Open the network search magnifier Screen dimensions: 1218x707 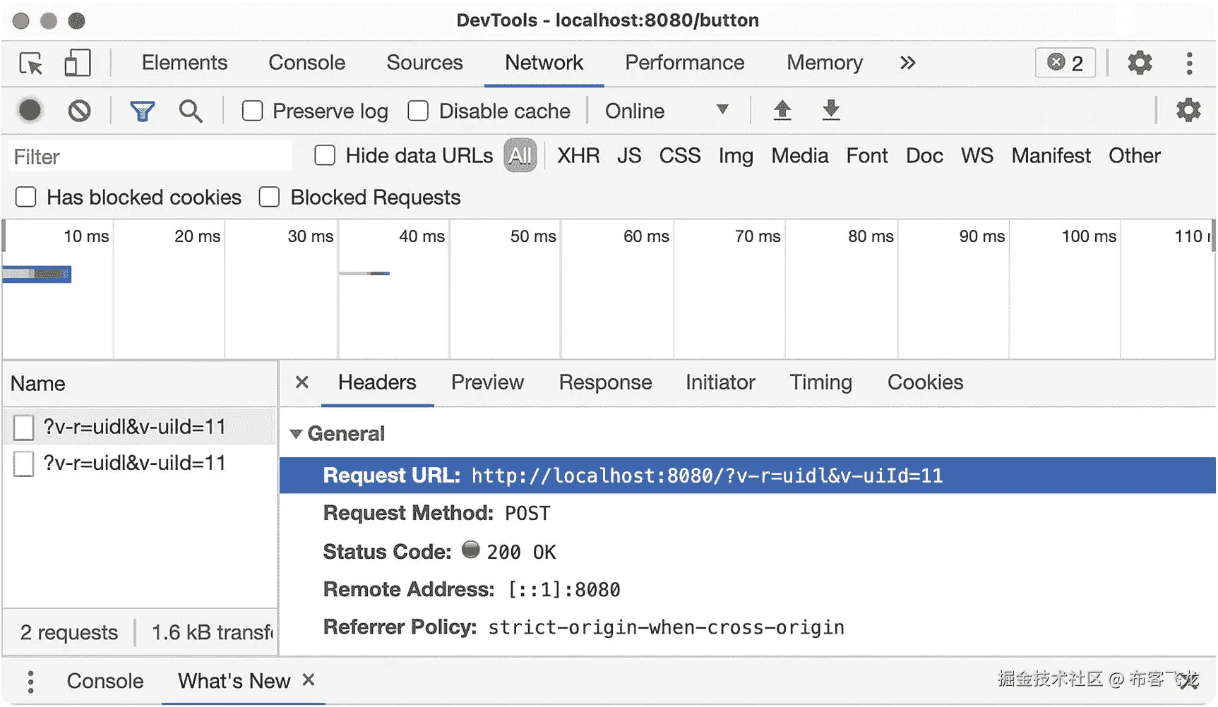tap(191, 111)
